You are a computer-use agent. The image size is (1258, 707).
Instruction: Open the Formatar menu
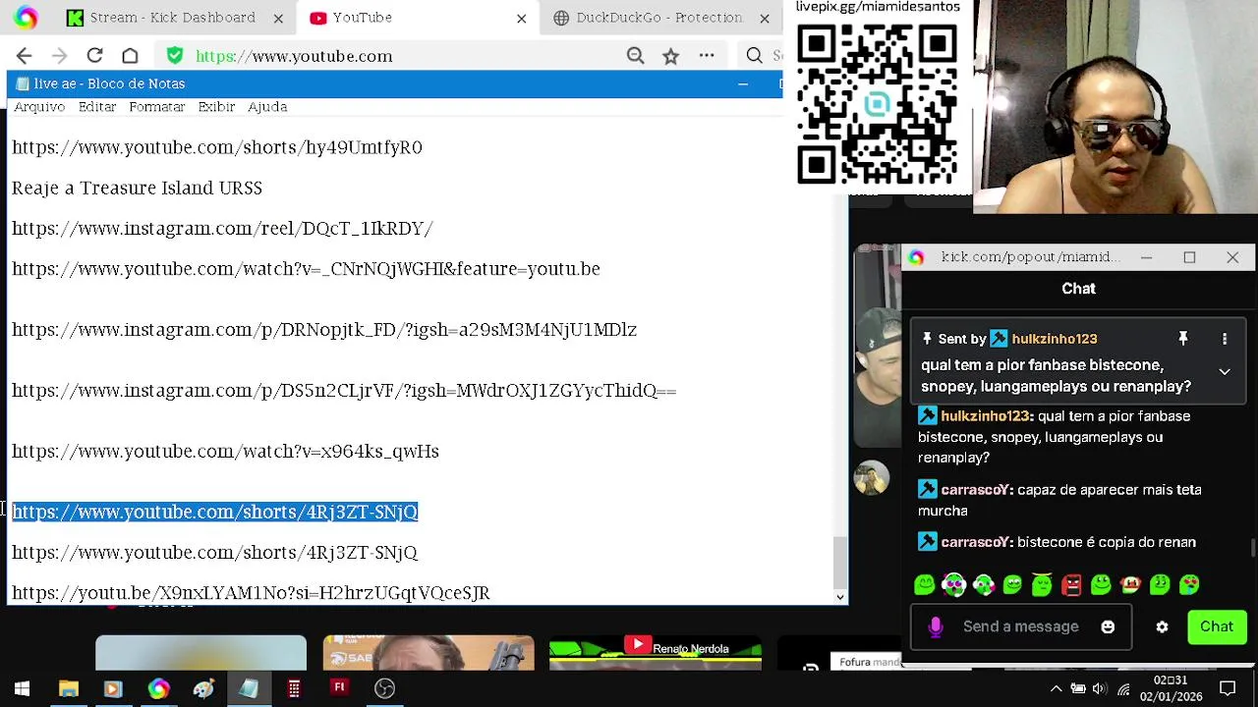[x=156, y=107]
